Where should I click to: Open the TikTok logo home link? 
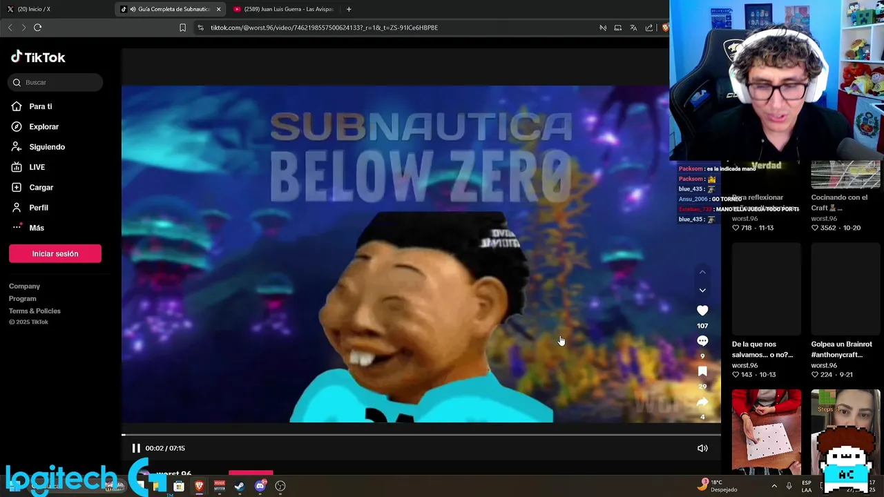[x=38, y=57]
